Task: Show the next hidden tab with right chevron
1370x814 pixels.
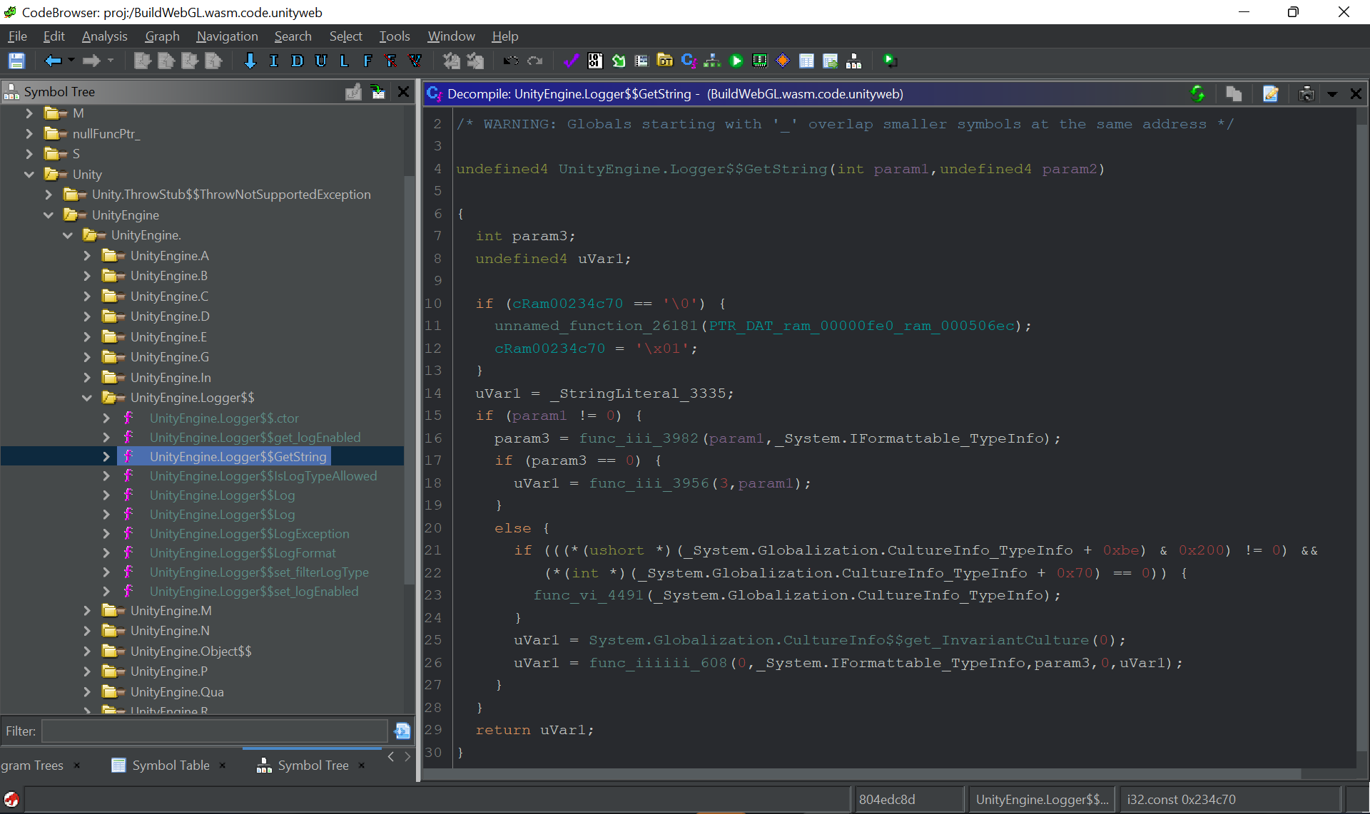Action: 407,757
